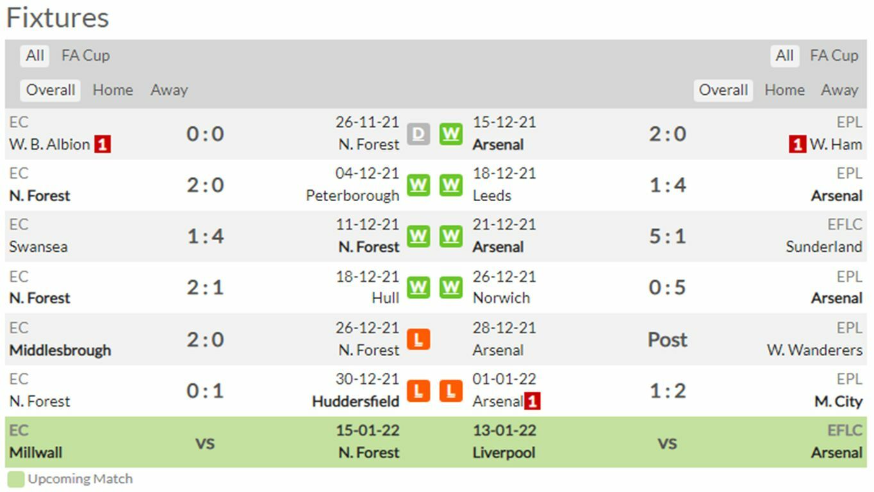The image size is (874, 492).
Task: Click W. Ham's red card indicator
Action: [796, 145]
